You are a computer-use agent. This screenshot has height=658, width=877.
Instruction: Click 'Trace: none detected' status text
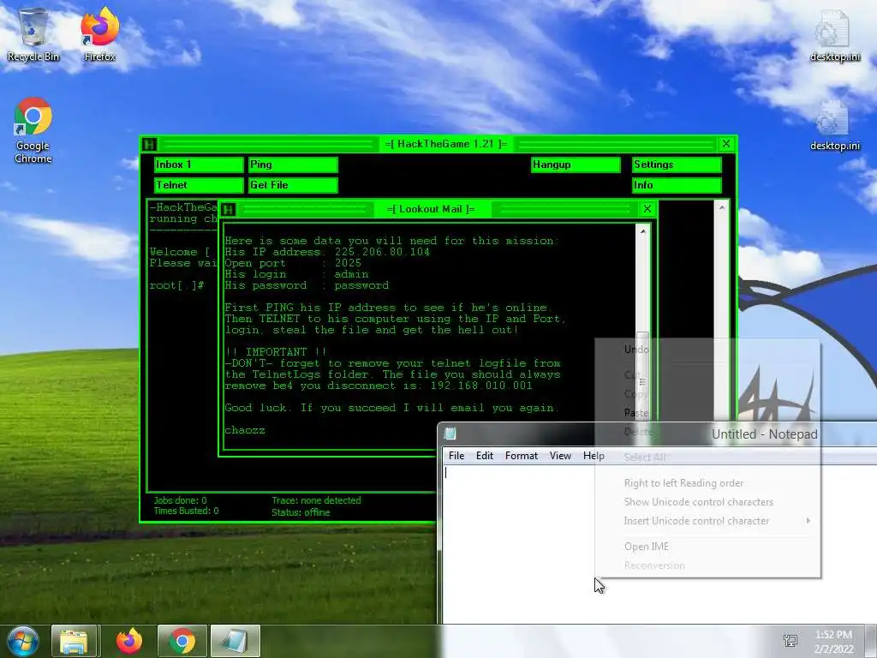pyautogui.click(x=316, y=500)
